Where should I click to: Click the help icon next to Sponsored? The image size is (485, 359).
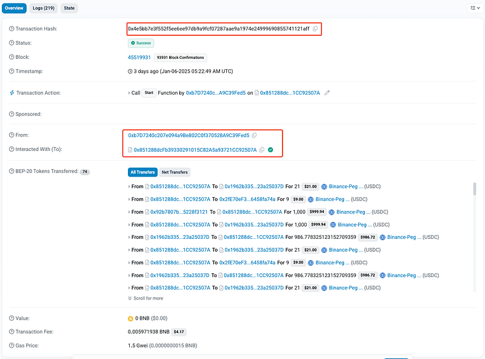[12, 114]
